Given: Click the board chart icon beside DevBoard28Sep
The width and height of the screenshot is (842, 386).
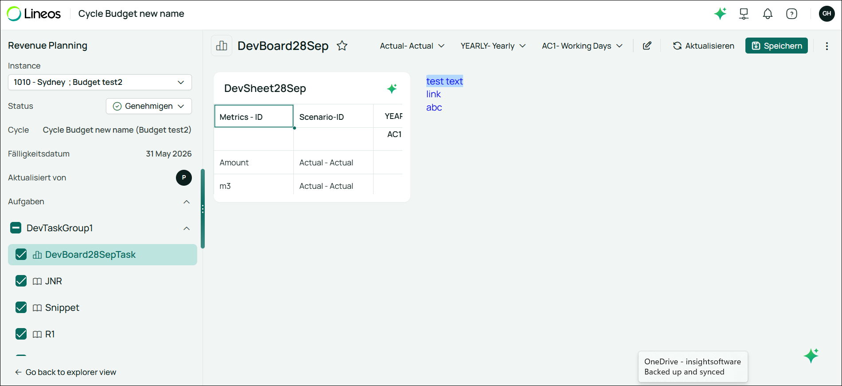Looking at the screenshot, I should tap(222, 46).
